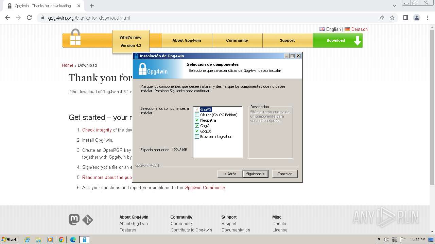Toggle the Okular (GnuPG Edition) checkbox

[x=197, y=115]
